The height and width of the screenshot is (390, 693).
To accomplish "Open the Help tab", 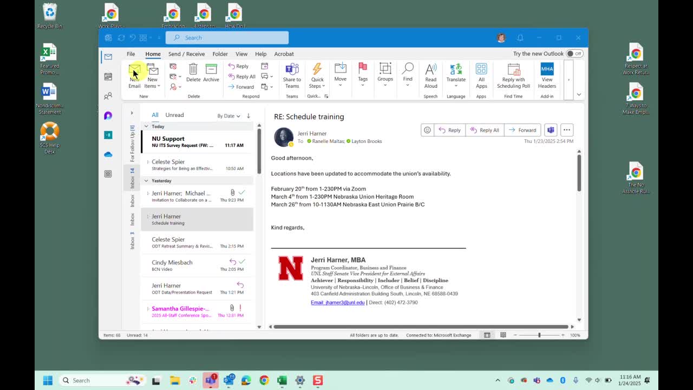I will tap(260, 54).
